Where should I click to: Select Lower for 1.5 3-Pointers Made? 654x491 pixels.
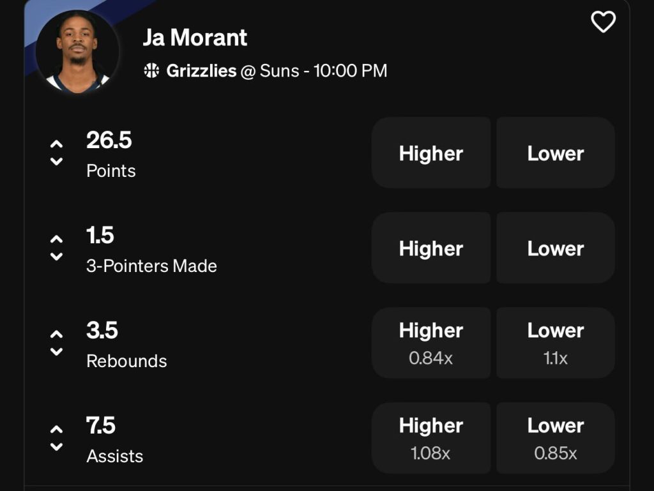[x=555, y=248]
